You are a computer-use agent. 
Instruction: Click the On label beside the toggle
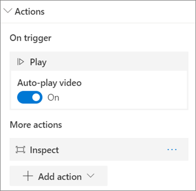pos(53,97)
